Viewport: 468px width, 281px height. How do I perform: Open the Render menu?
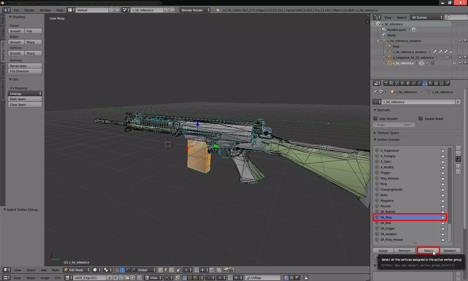tap(29, 10)
